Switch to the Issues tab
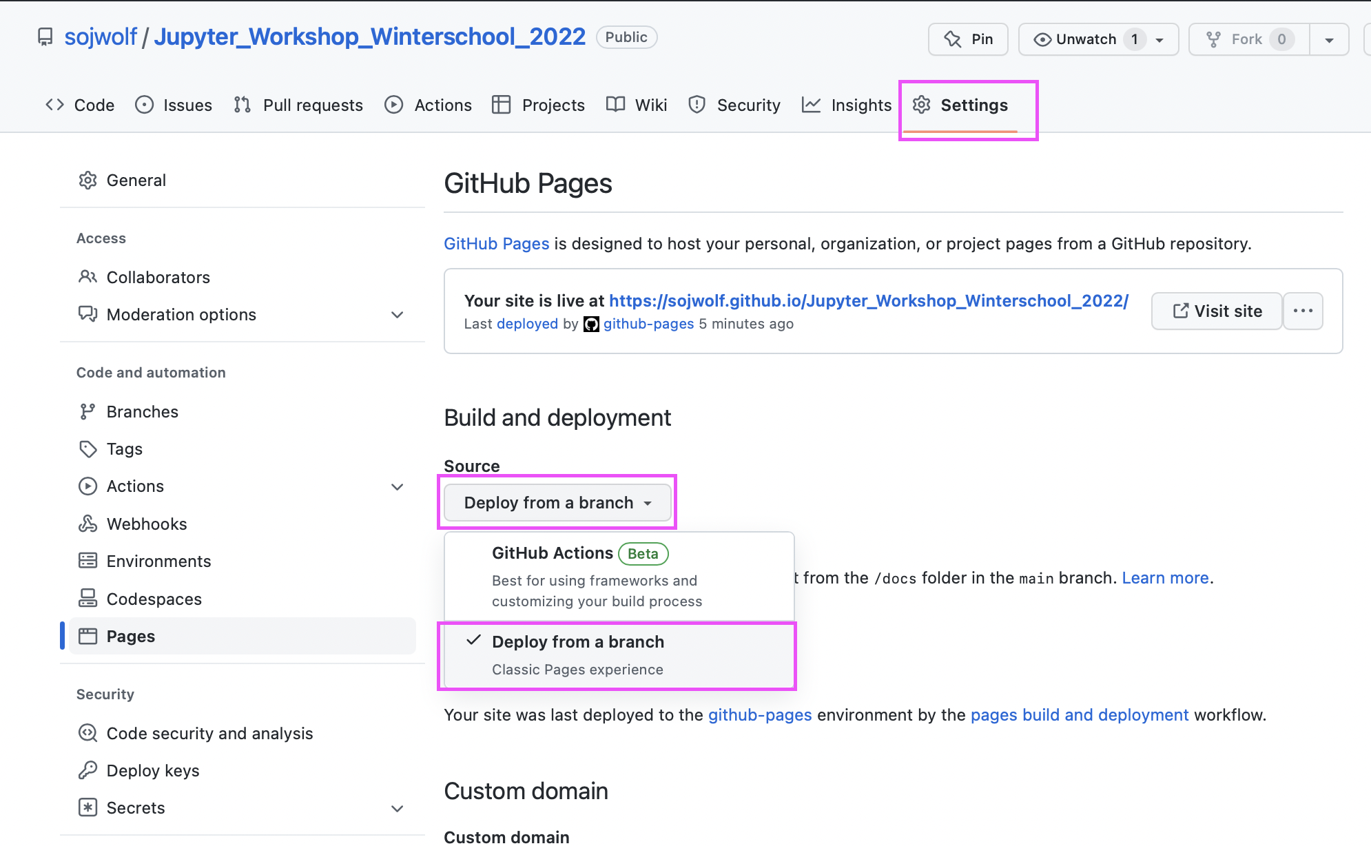This screenshot has height=846, width=1371. tap(174, 105)
